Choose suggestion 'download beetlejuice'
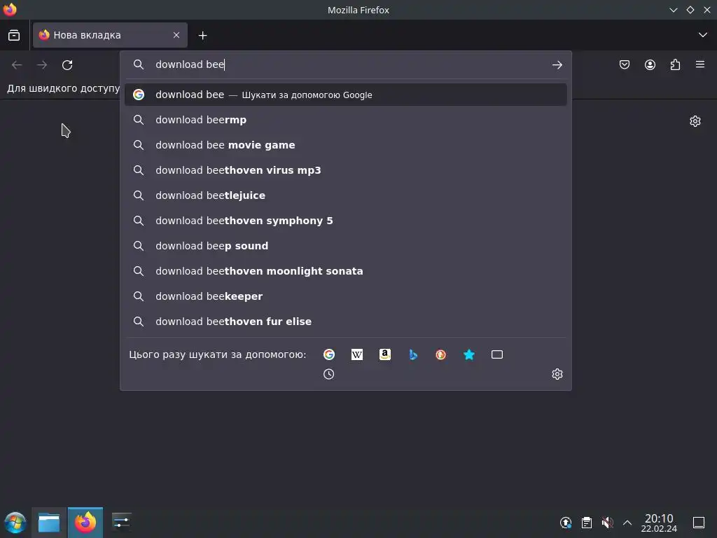The height and width of the screenshot is (538, 717). (346, 195)
